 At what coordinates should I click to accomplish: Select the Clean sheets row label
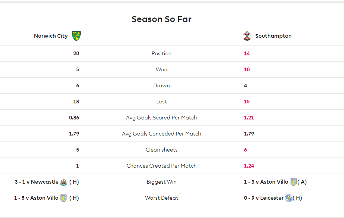point(161,150)
